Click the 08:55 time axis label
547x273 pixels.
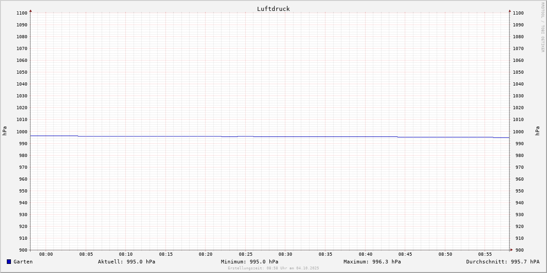coord(485,254)
